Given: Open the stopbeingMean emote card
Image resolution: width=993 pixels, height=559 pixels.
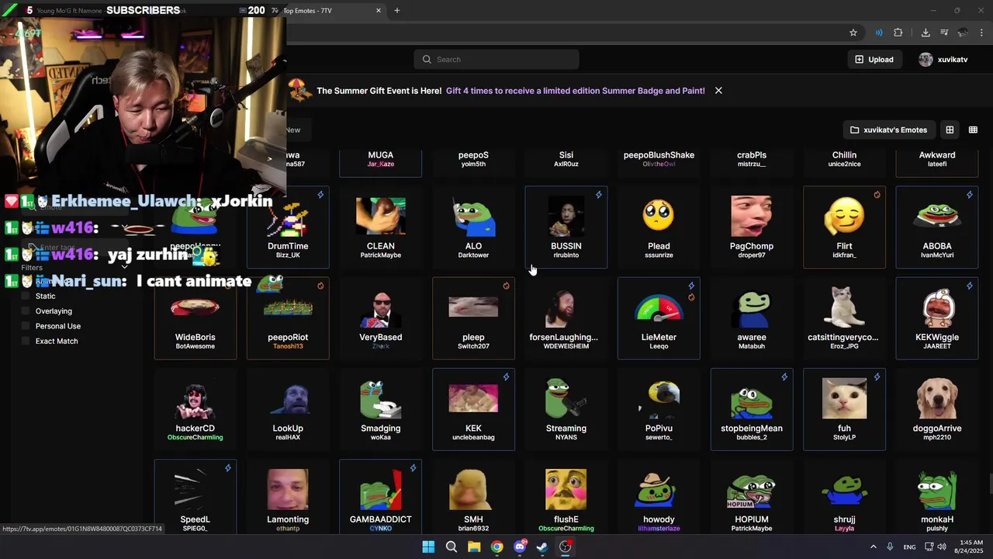Looking at the screenshot, I should pos(752,409).
